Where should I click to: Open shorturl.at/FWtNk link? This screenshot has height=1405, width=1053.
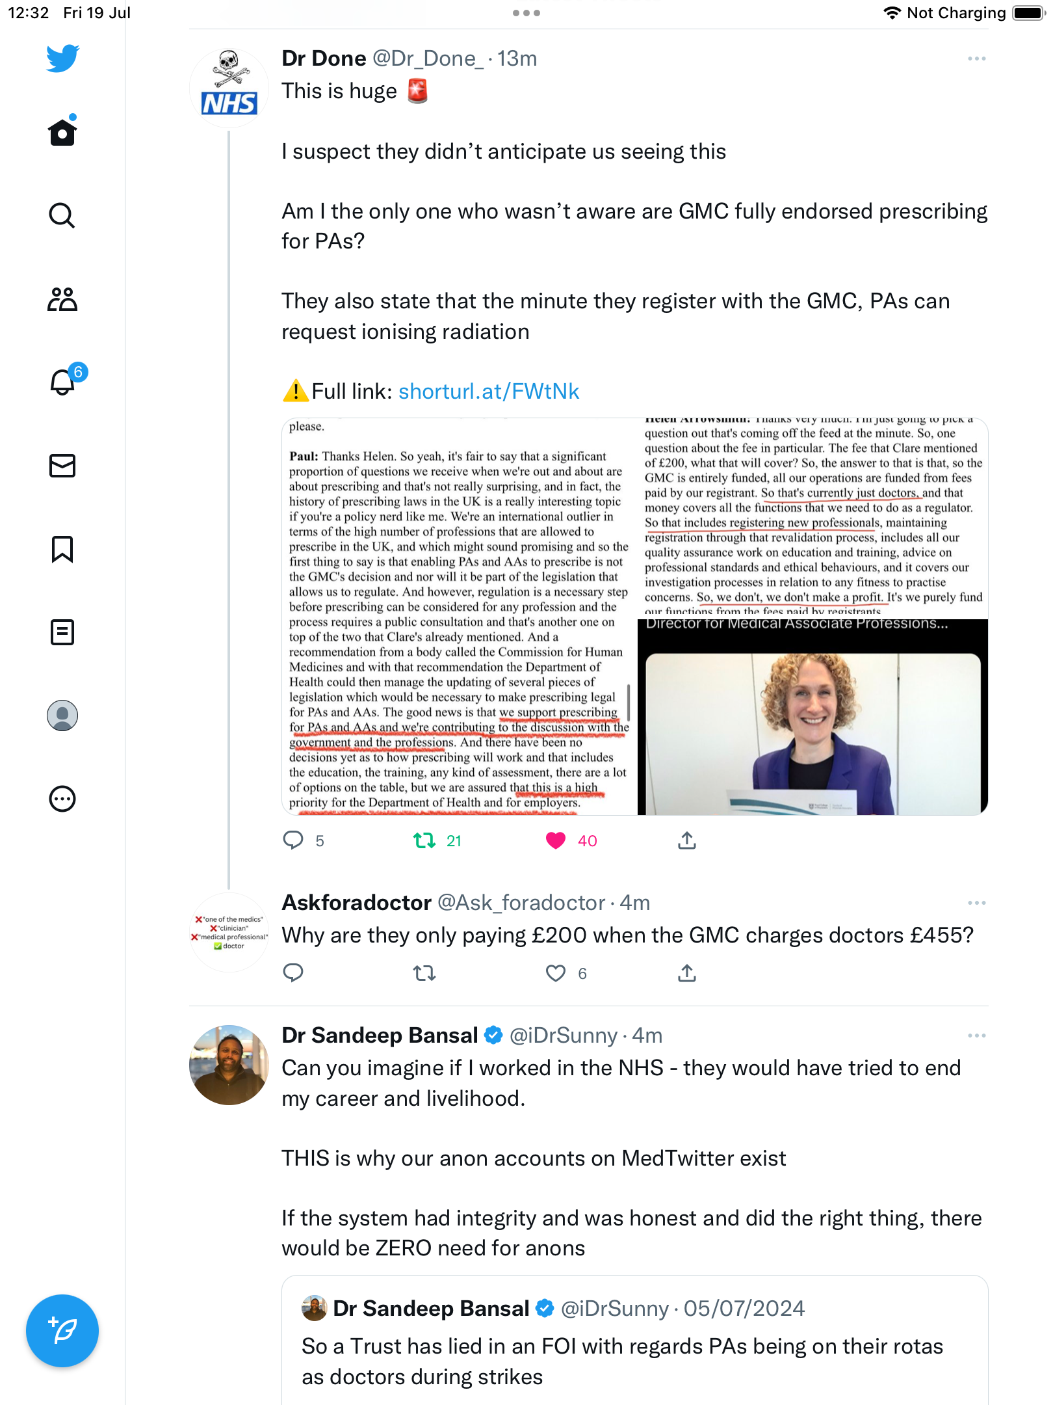click(488, 392)
